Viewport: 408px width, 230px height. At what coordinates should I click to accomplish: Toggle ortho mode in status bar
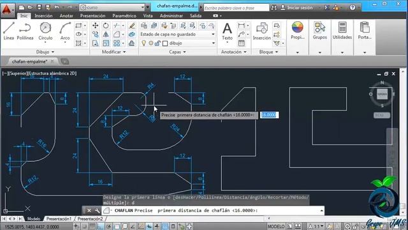(x=101, y=226)
